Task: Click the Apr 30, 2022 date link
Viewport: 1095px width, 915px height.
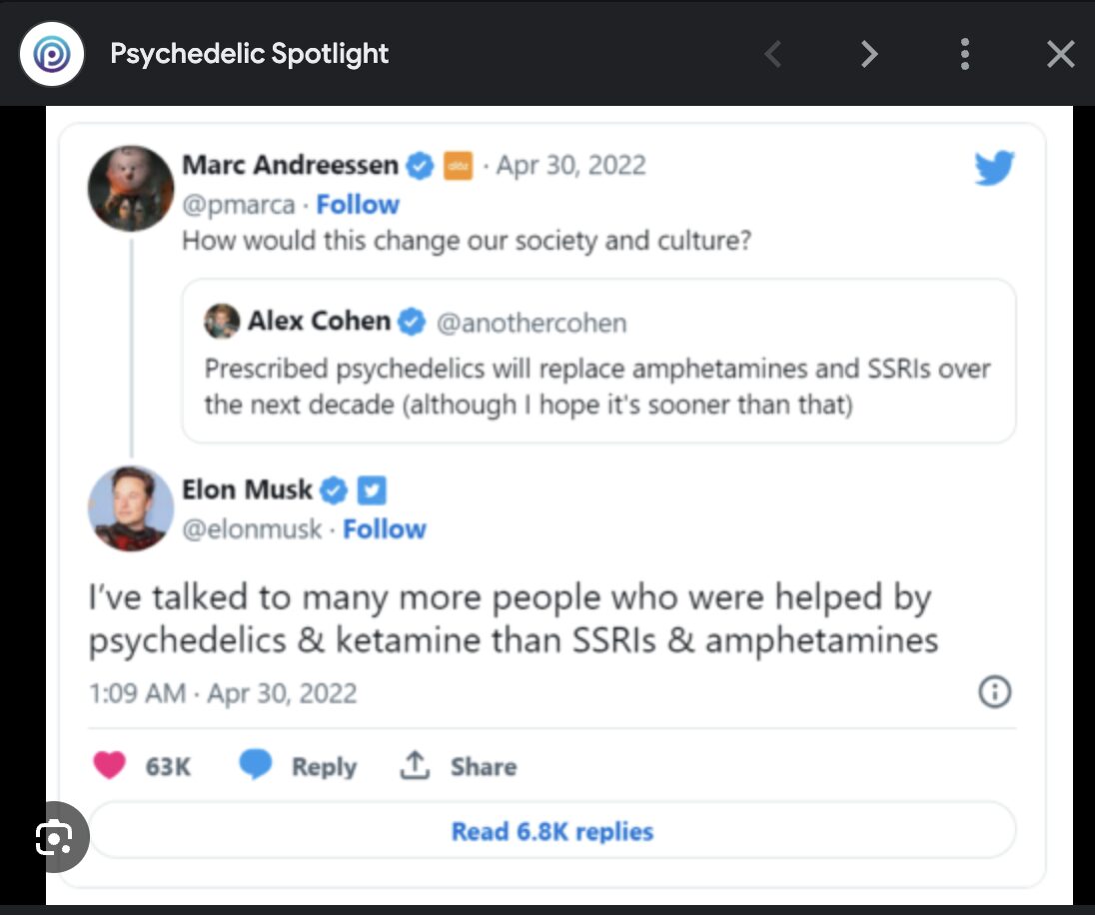Action: [x=570, y=166]
